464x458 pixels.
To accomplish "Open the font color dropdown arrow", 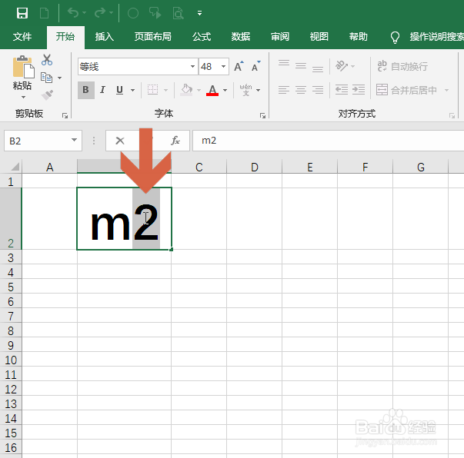I will 225,90.
